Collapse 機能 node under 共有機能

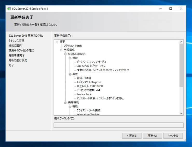coord(70,107)
